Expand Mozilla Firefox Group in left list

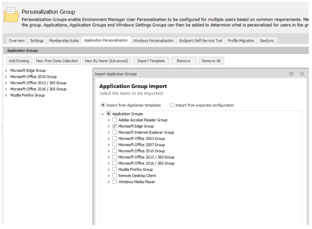click(6, 95)
